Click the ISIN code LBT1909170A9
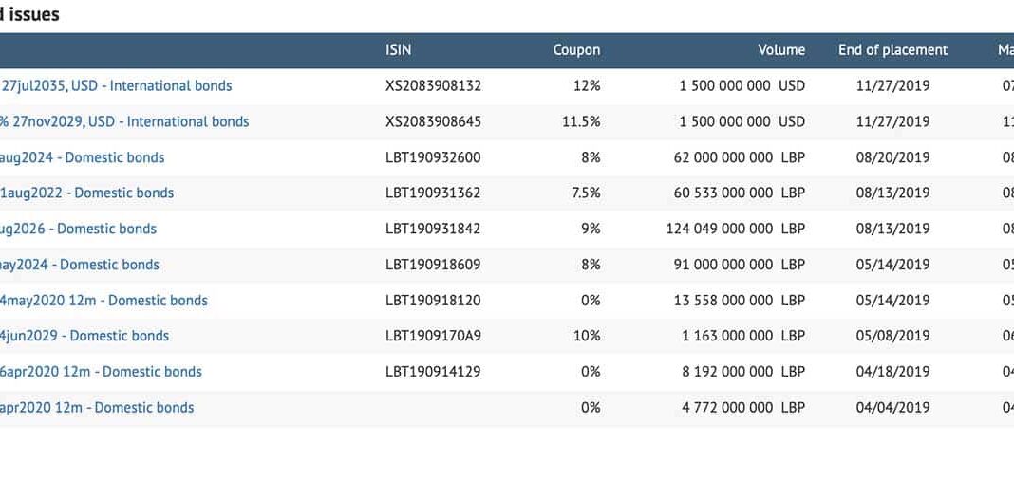The width and height of the screenshot is (1014, 478). point(433,336)
